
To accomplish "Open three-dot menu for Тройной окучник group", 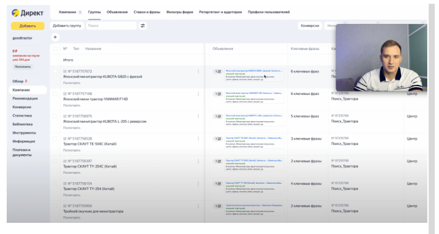I will click(198, 206).
